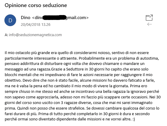Click the reply arrow icon
The image size is (167, 126).
(149, 24)
